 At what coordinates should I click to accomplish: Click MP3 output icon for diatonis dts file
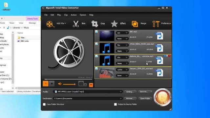(x=159, y=60)
